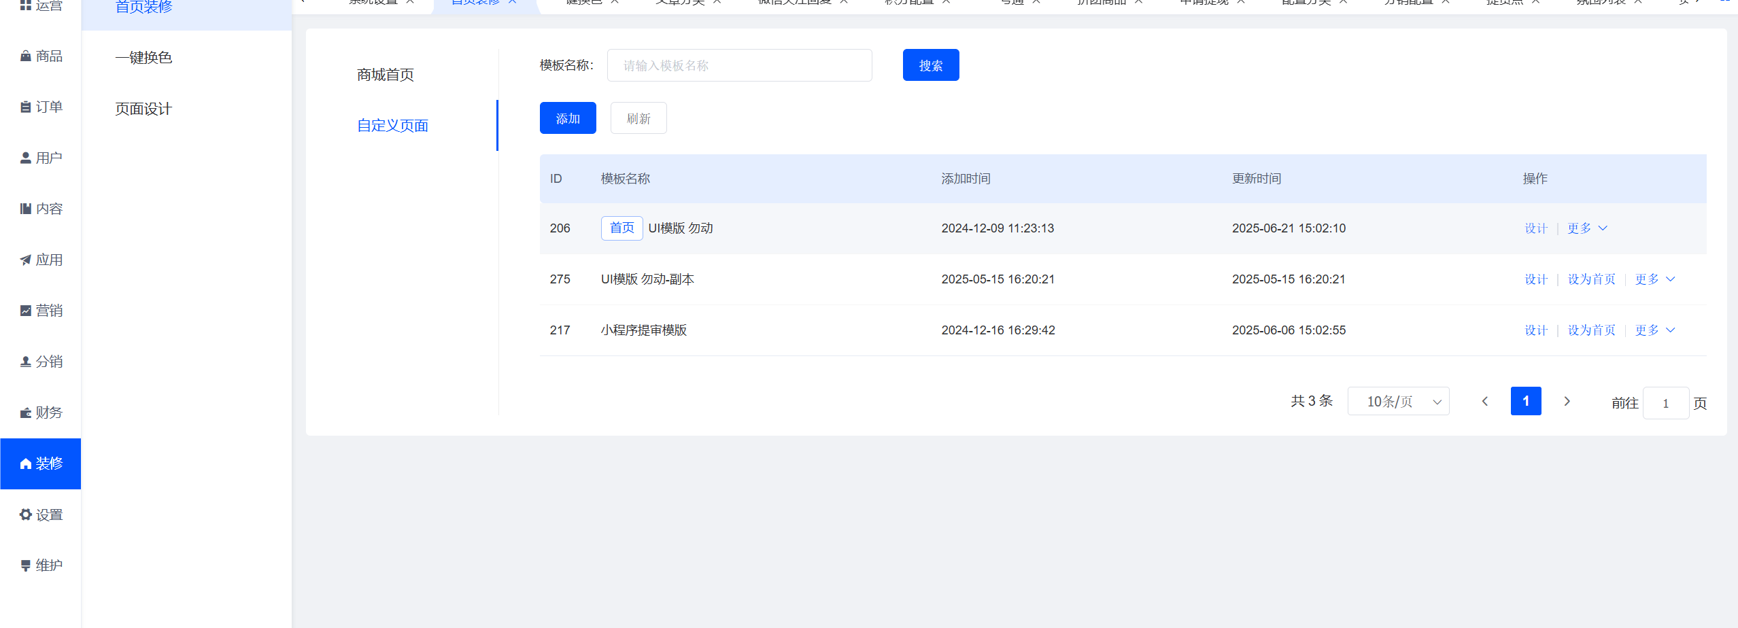
Task: Focus the 模板名称 search input field
Action: coord(739,65)
